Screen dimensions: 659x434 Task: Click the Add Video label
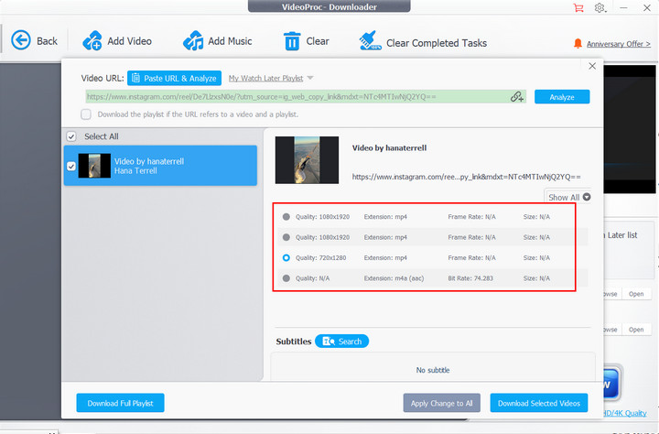tap(129, 41)
